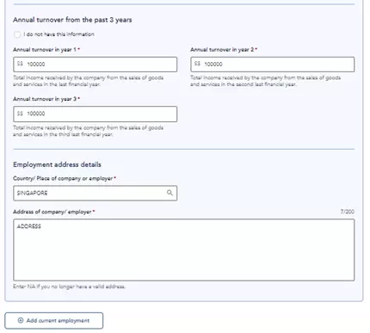Focus the Annual turnover in year 2 field

(273, 65)
